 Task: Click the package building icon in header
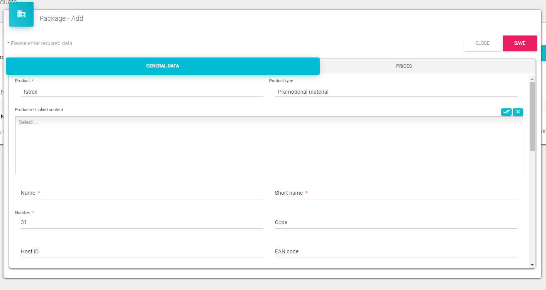click(21, 14)
